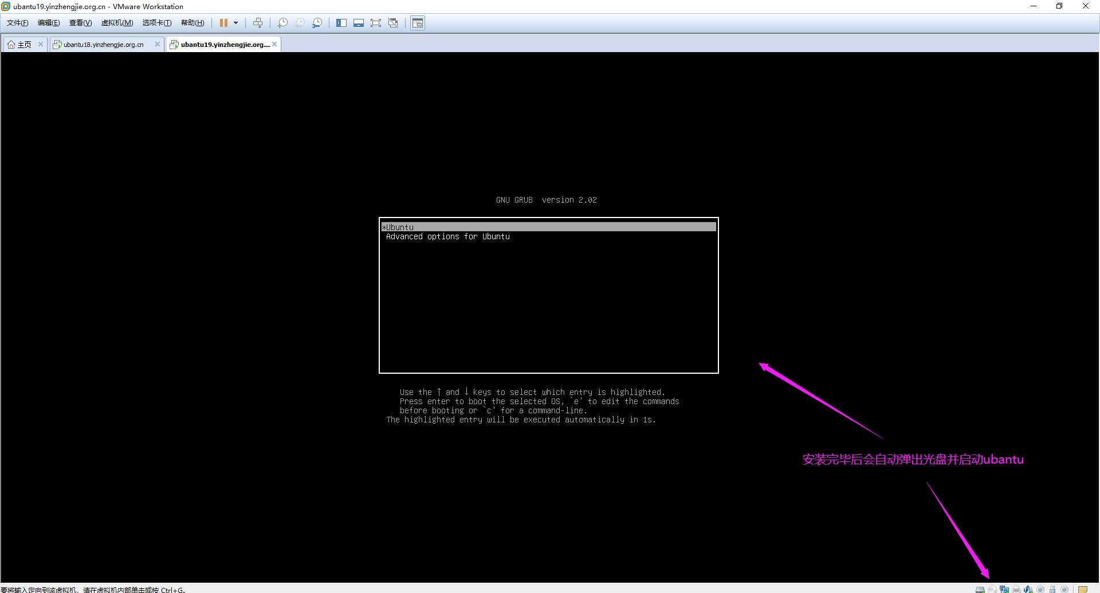Click the sound card status icon
The width and height of the screenshot is (1100, 593).
[x=1028, y=589]
